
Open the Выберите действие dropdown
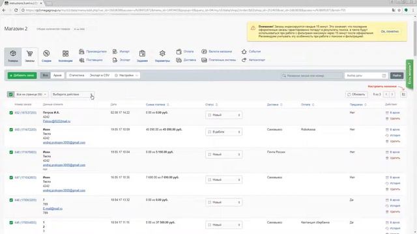tap(72, 94)
